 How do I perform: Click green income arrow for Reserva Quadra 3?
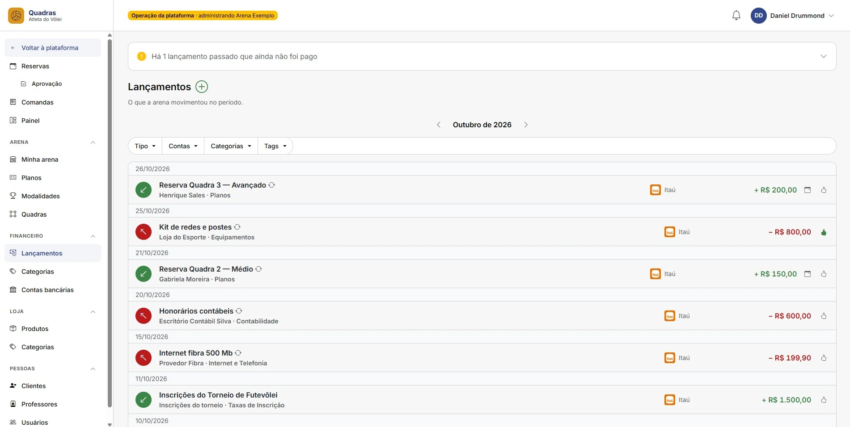144,190
